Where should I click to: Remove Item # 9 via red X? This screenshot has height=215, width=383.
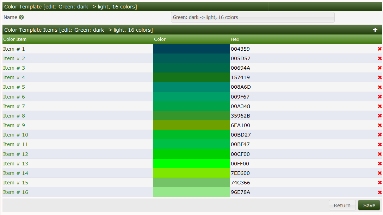coord(379,125)
